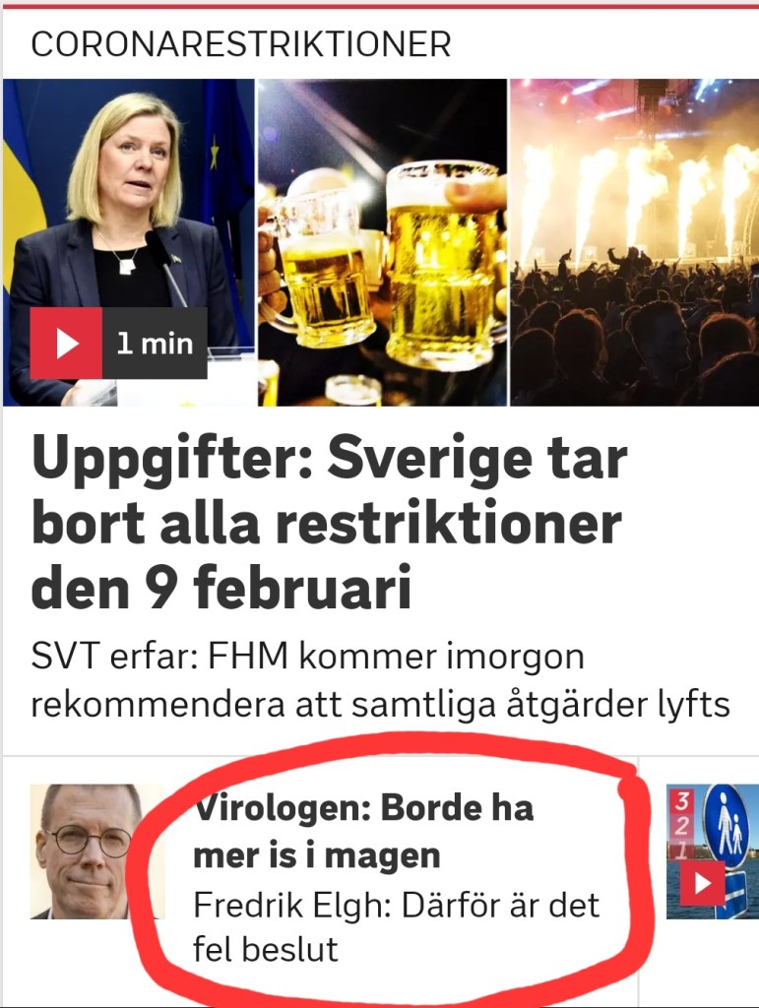This screenshot has height=1008, width=759.
Task: Click 'rekommendera att samtliga åtgärder lyfts' line
Action: coord(380,705)
